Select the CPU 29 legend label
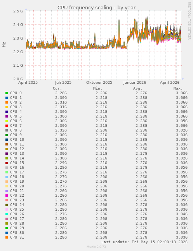193x251 pixels. (17, 228)
